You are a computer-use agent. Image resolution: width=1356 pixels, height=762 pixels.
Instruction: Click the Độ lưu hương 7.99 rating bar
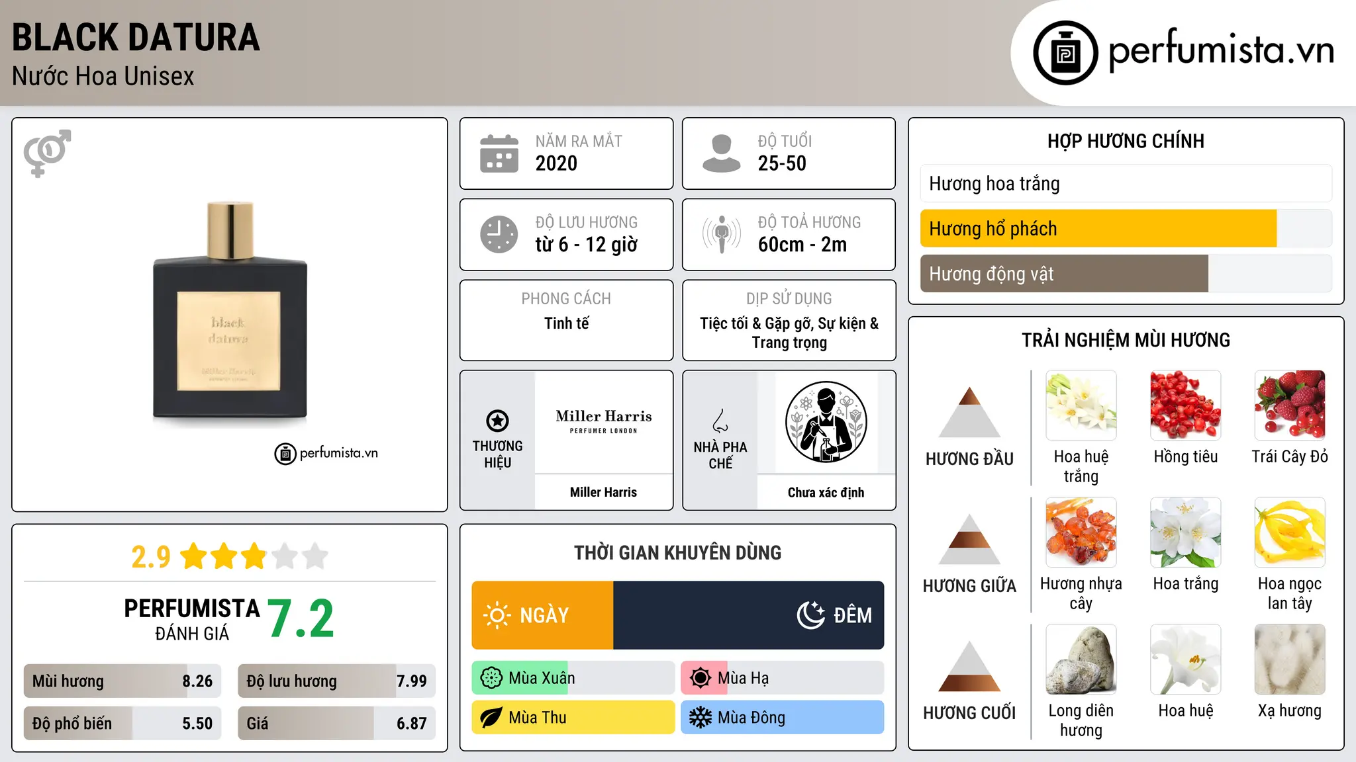tap(336, 681)
